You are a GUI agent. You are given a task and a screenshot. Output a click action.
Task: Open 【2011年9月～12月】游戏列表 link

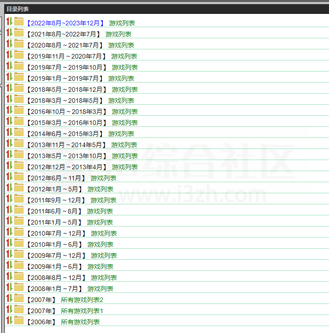(72, 200)
